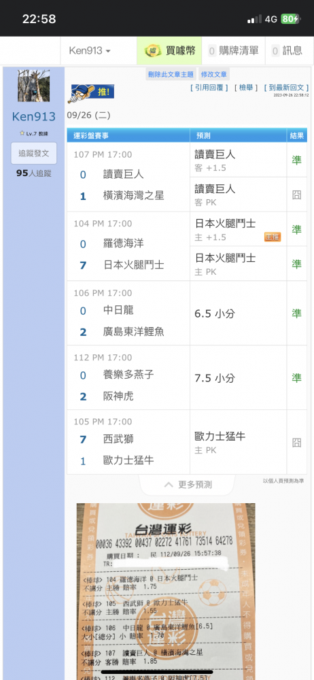Open the 引用回覆 link
The width and height of the screenshot is (314, 680).
point(209,88)
